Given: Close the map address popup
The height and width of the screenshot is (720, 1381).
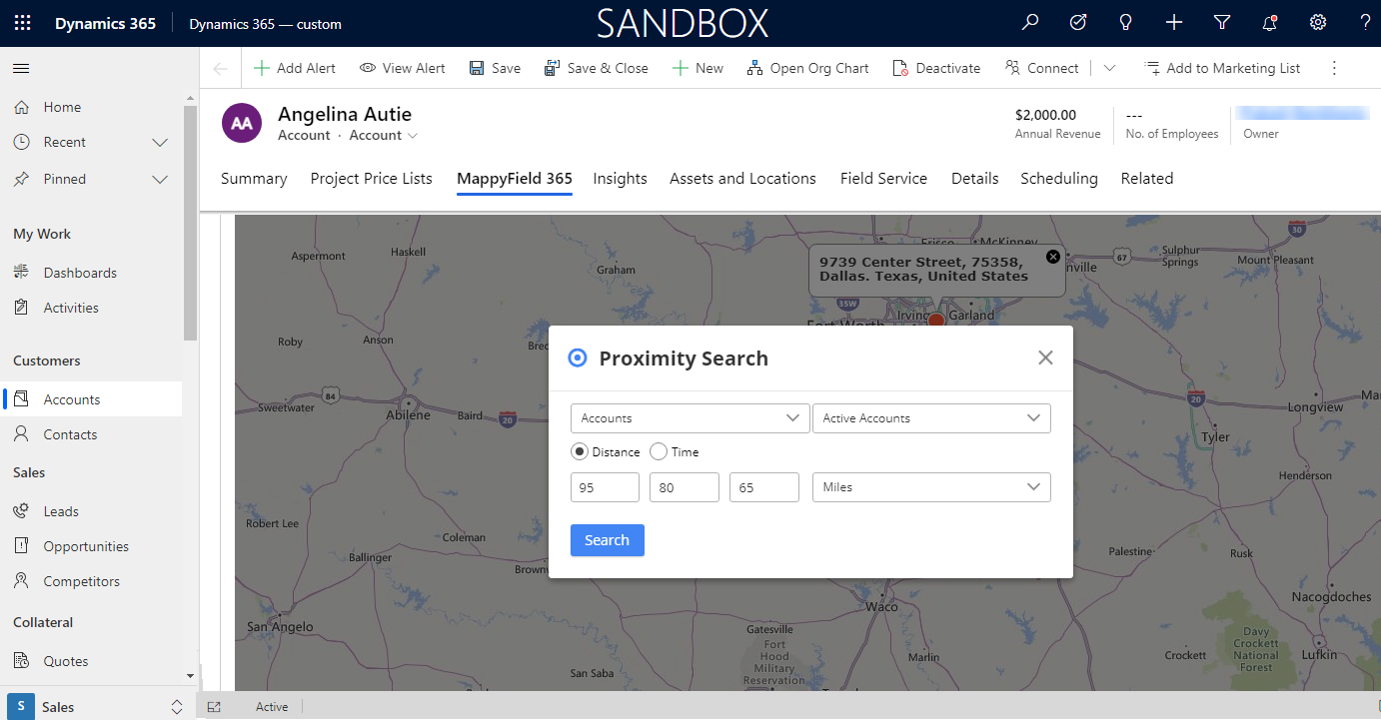Looking at the screenshot, I should (1052, 257).
